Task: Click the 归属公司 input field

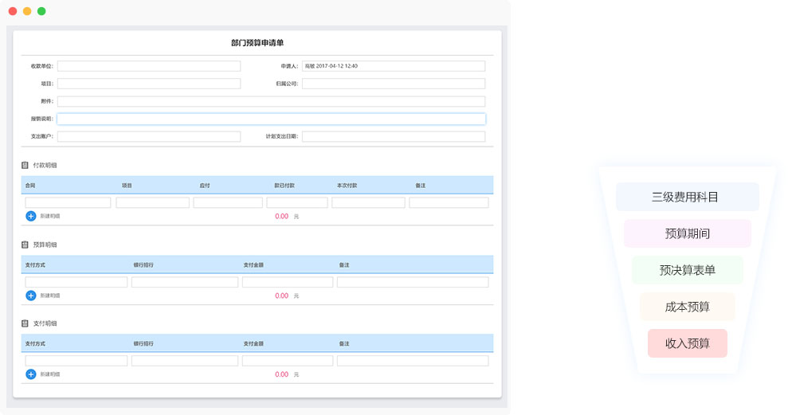Action: (x=393, y=84)
